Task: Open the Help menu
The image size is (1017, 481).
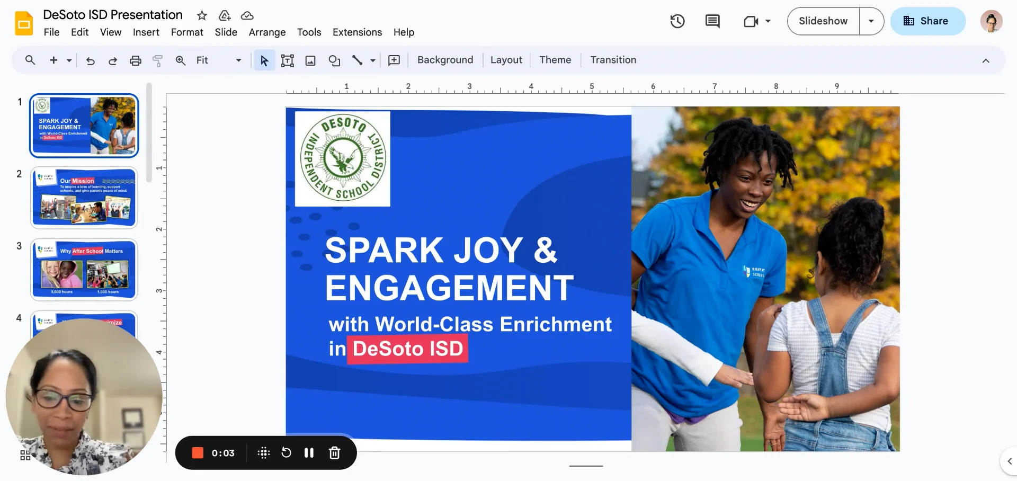Action: (x=404, y=32)
